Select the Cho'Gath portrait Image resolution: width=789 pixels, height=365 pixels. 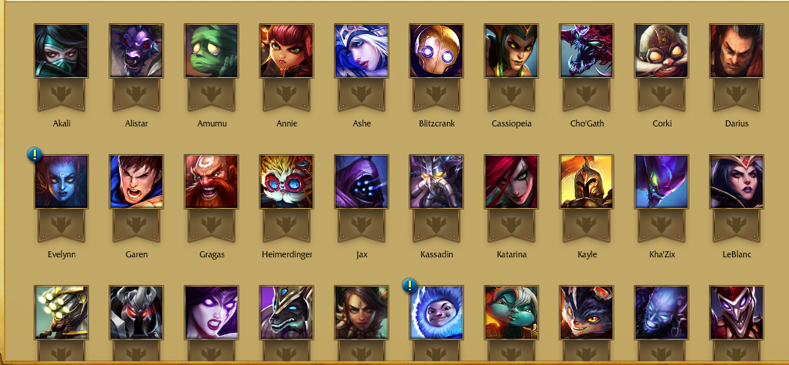coord(586,51)
